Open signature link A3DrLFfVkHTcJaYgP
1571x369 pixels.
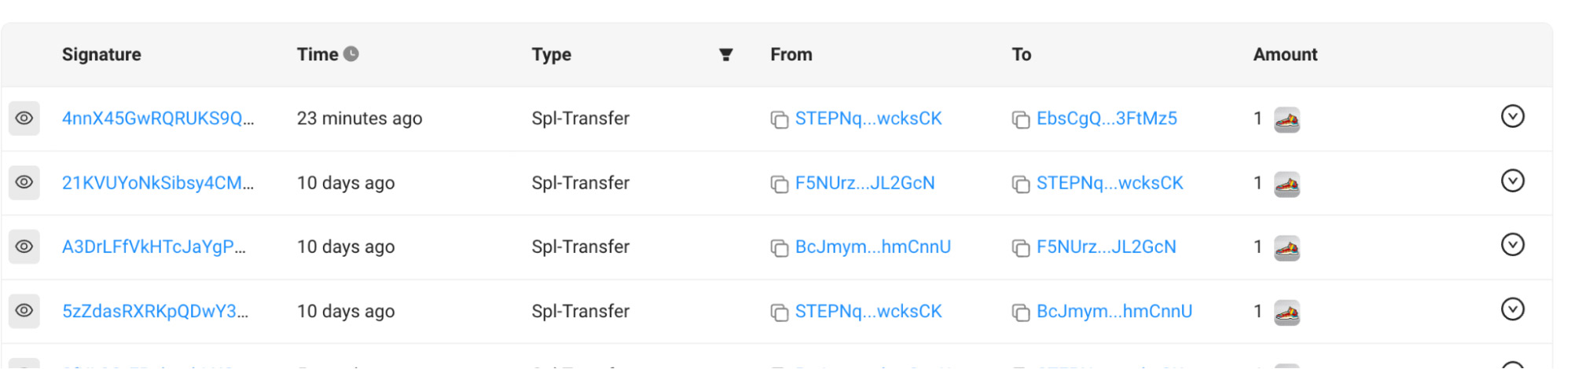point(154,247)
